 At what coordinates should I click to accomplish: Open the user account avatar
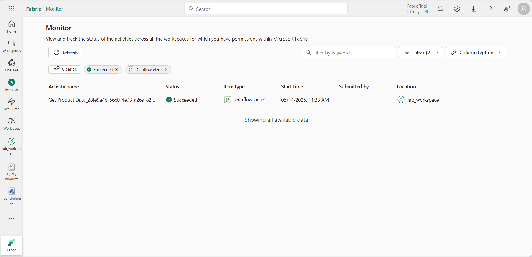pos(524,9)
